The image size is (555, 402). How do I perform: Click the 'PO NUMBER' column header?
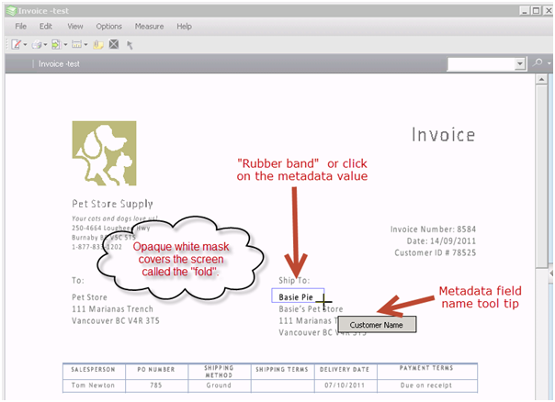coord(156,370)
